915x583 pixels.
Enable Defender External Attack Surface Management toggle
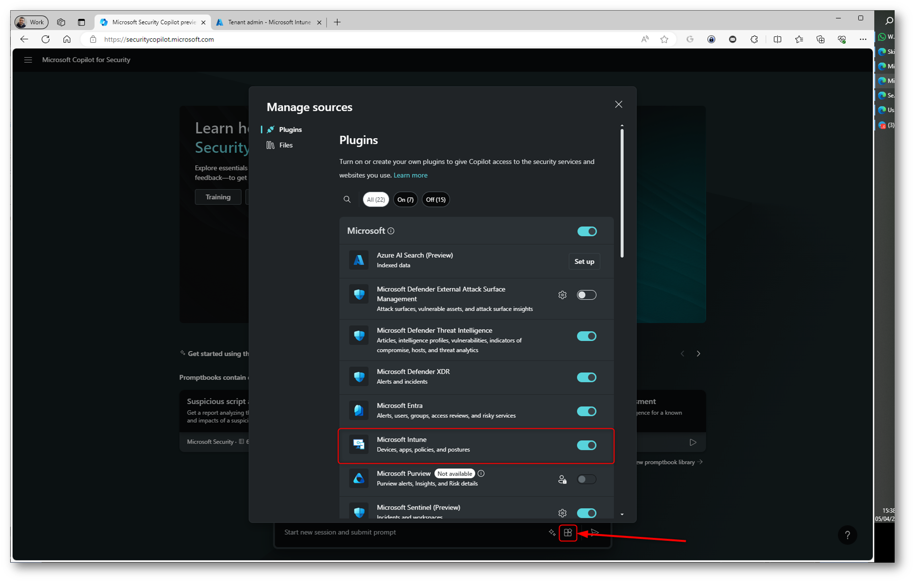586,295
